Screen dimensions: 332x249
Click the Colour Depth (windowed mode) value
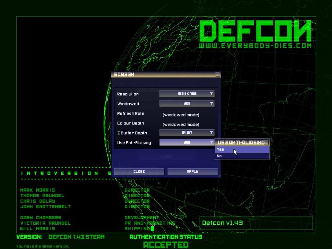tap(181, 124)
